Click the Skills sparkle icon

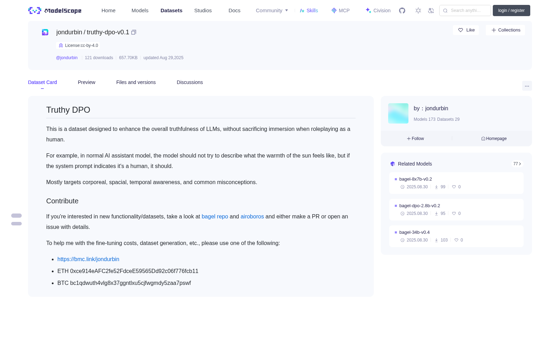[302, 10]
